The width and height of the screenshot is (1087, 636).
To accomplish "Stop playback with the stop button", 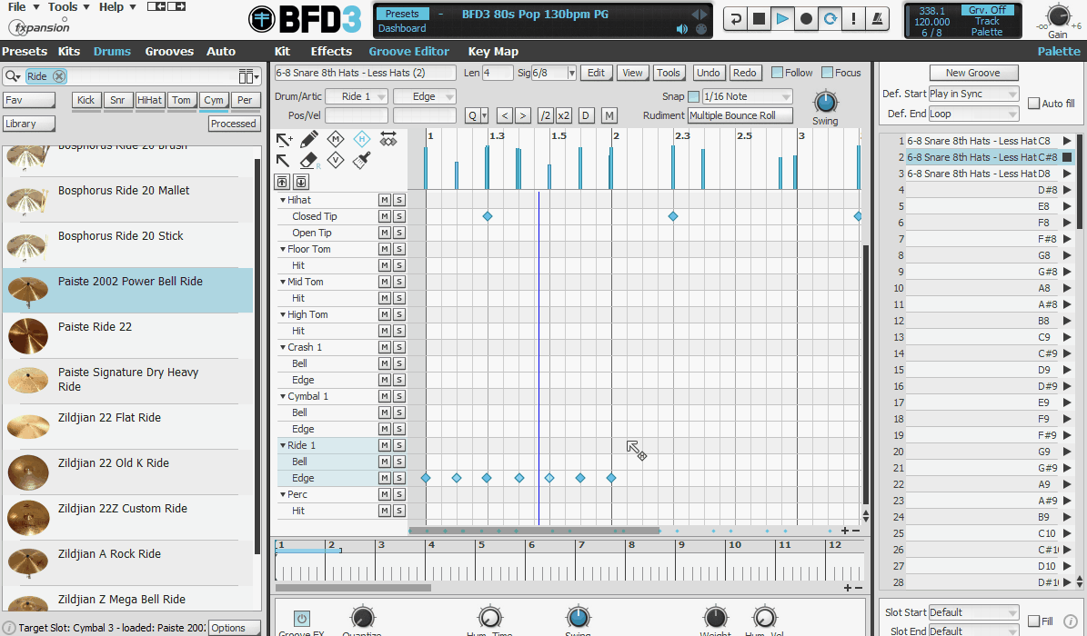I will 759,19.
